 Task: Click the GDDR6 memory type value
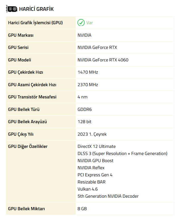(x=85, y=110)
